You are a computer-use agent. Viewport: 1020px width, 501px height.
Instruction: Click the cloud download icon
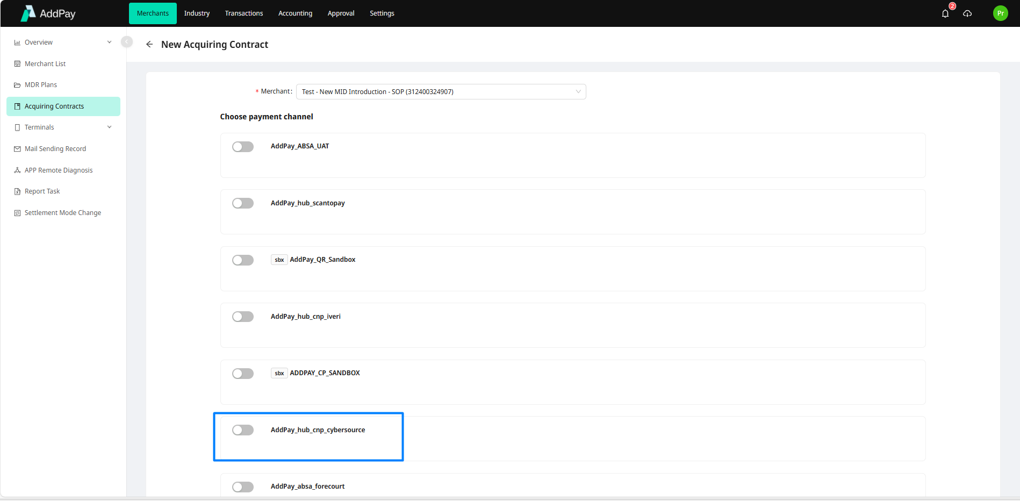coord(967,13)
